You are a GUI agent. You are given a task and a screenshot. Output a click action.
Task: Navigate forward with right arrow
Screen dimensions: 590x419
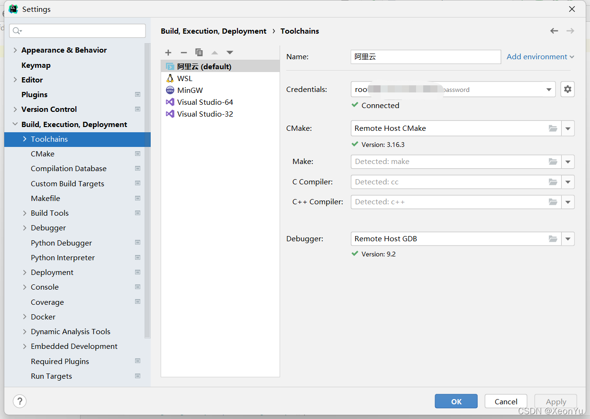coord(570,31)
